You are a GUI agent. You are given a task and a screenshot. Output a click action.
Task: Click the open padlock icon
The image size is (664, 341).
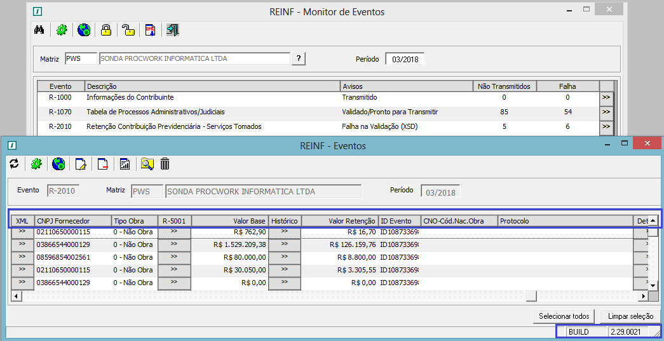tap(128, 30)
